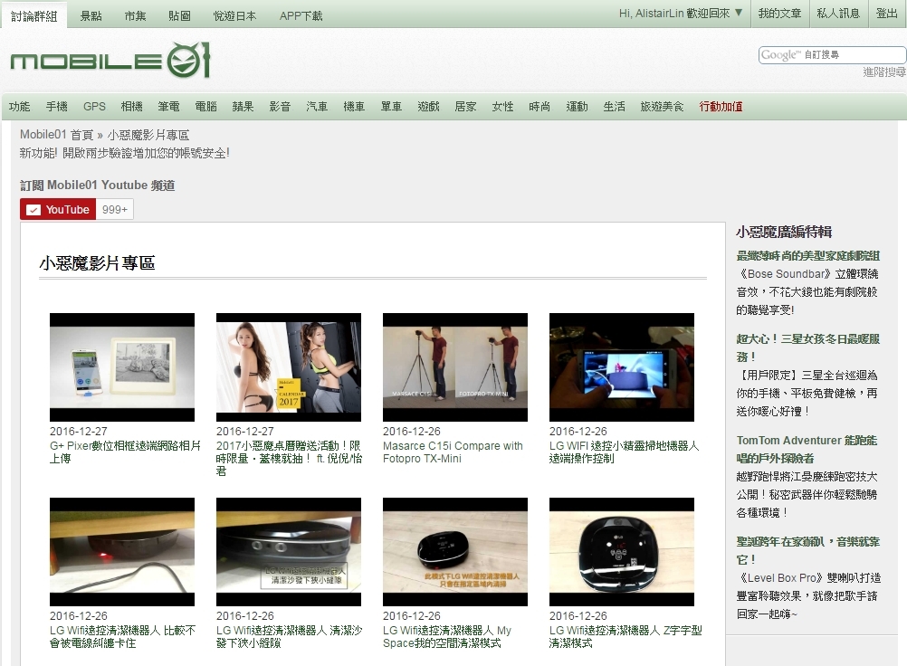Screen dimensions: 907x666
Task: Open the Level Box Pro 聖誕跨年 article
Action: click(808, 550)
